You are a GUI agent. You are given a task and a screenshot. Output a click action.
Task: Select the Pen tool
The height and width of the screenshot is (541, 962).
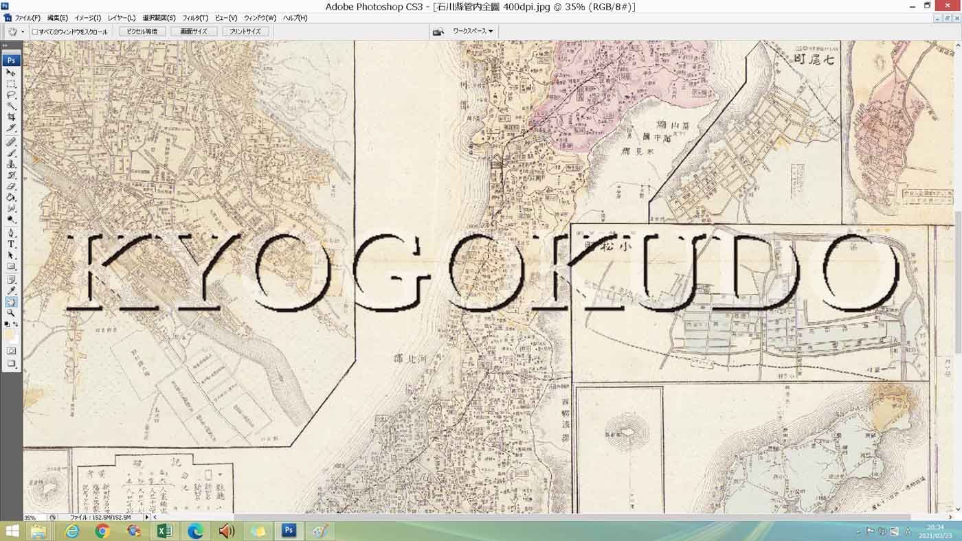11,233
